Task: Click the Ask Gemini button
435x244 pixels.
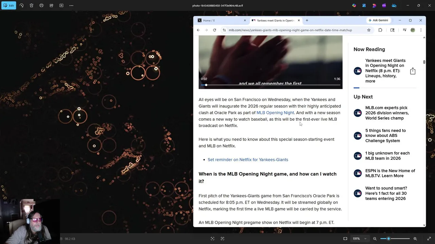Action: coord(378,20)
